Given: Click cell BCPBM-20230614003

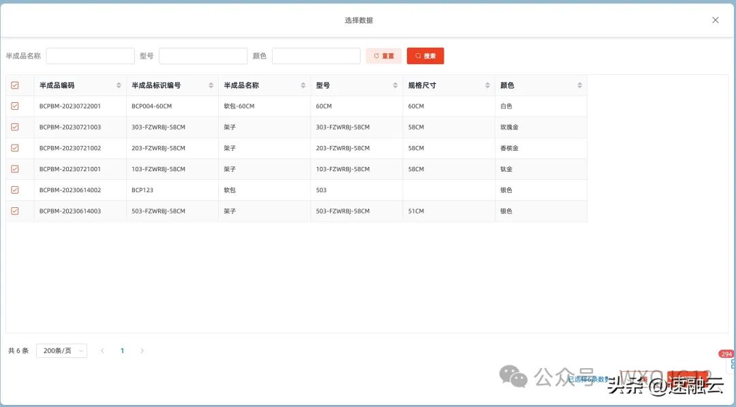Looking at the screenshot, I should point(70,211).
